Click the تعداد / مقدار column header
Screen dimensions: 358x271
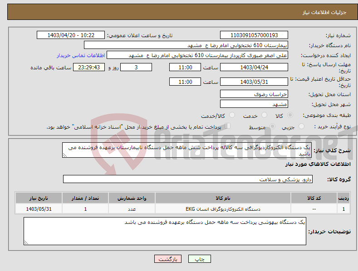click(x=85, y=198)
